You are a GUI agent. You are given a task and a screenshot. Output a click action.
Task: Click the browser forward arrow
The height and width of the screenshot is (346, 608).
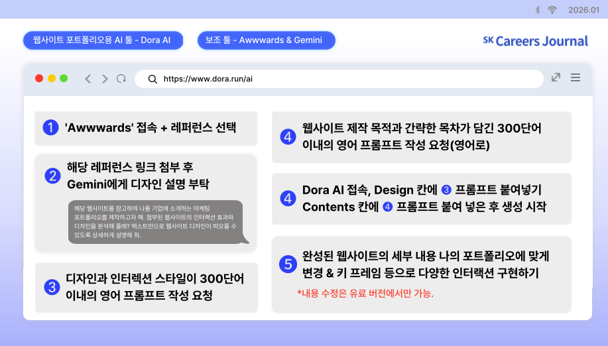point(105,79)
